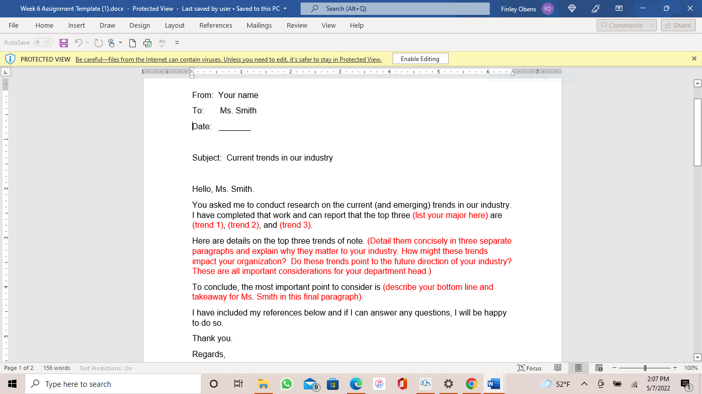Click the Protected View shield icon
The height and width of the screenshot is (394, 702).
[x=10, y=59]
